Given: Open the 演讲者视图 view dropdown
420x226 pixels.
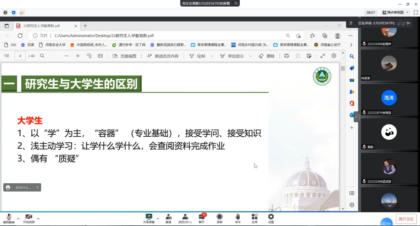Looking at the screenshot, I should pyautogui.click(x=395, y=13).
